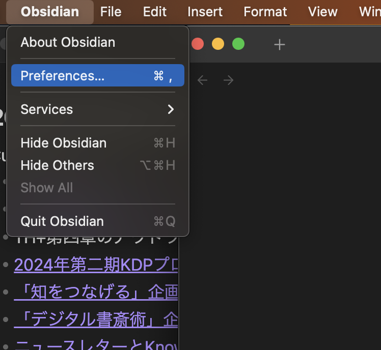This screenshot has width=381, height=350.
Task: Open the Edit menu
Action: point(155,12)
